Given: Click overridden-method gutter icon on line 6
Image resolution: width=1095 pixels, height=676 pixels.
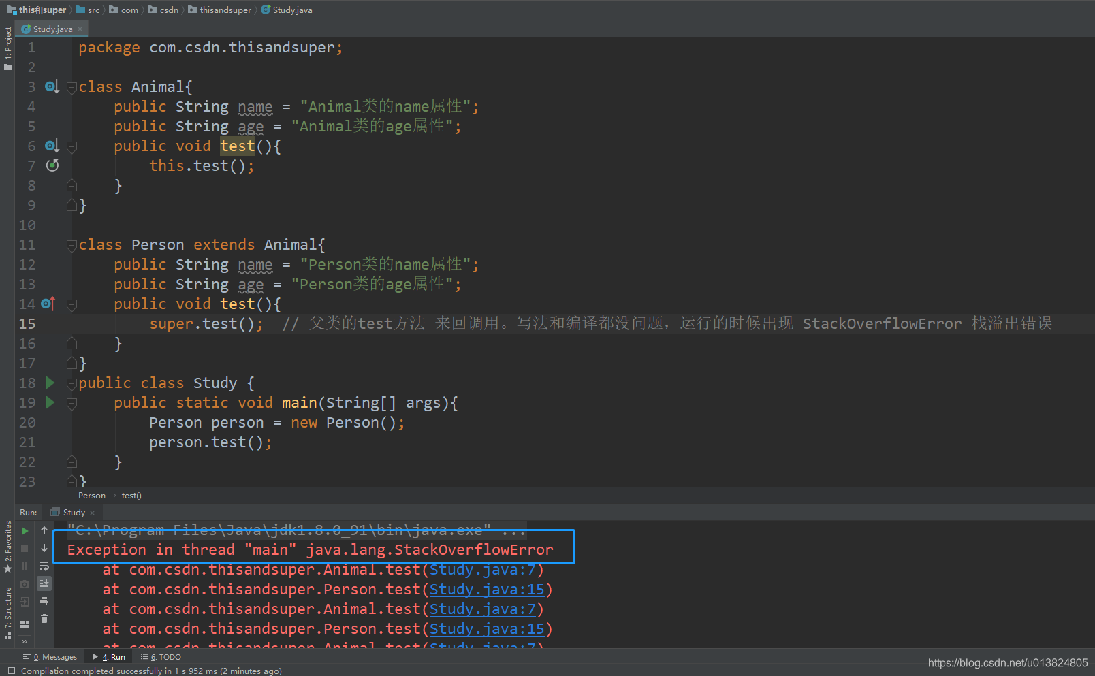Looking at the screenshot, I should click(52, 146).
